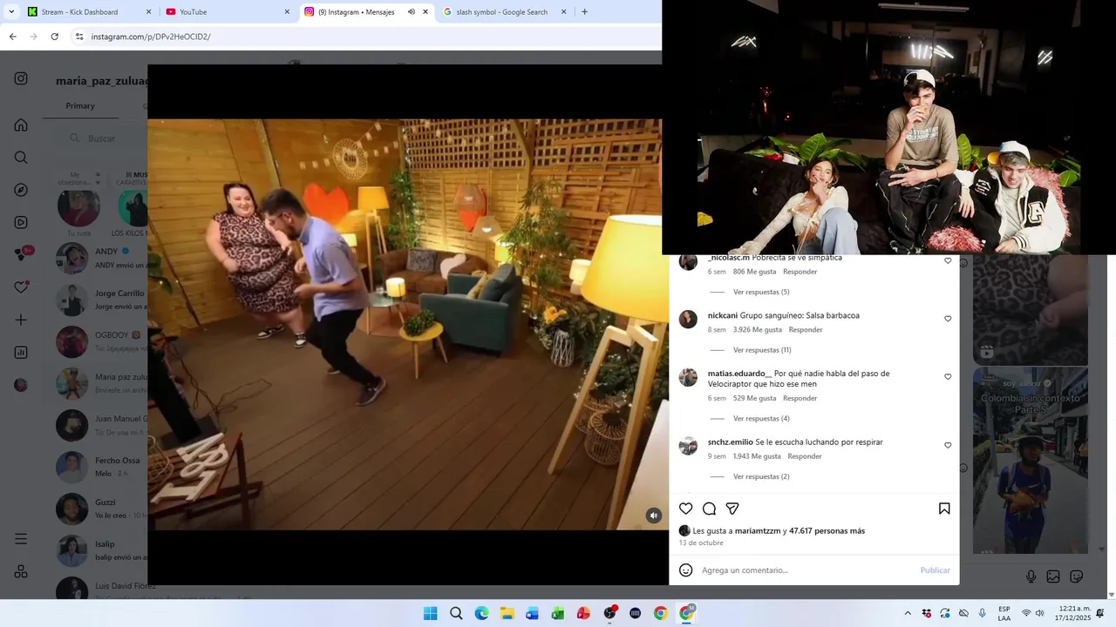Open the Windows Start menu
Image resolution: width=1116 pixels, height=627 pixels.
tap(431, 614)
